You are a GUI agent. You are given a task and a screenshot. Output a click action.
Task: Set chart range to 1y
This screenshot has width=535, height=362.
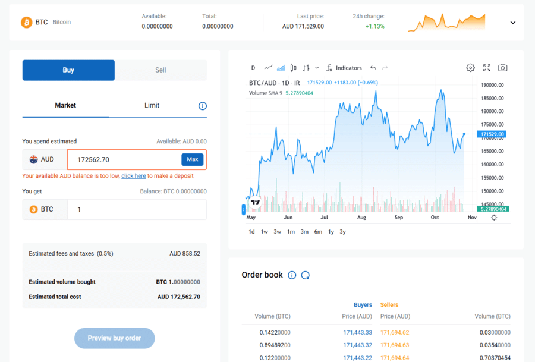tap(331, 232)
